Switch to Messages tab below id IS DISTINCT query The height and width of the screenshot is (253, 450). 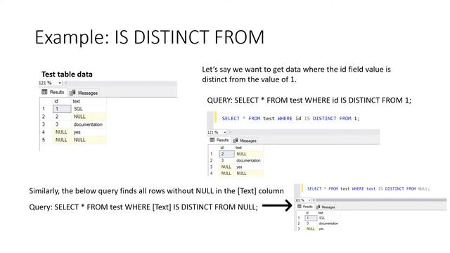(245, 141)
